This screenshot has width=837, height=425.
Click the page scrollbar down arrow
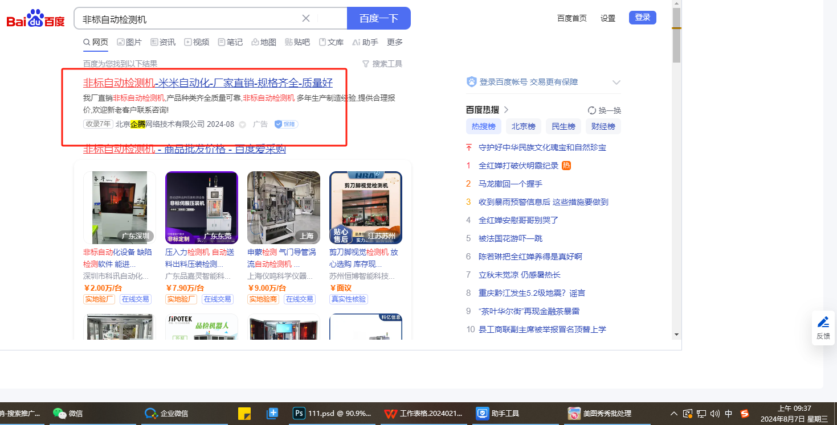pyautogui.click(x=676, y=334)
